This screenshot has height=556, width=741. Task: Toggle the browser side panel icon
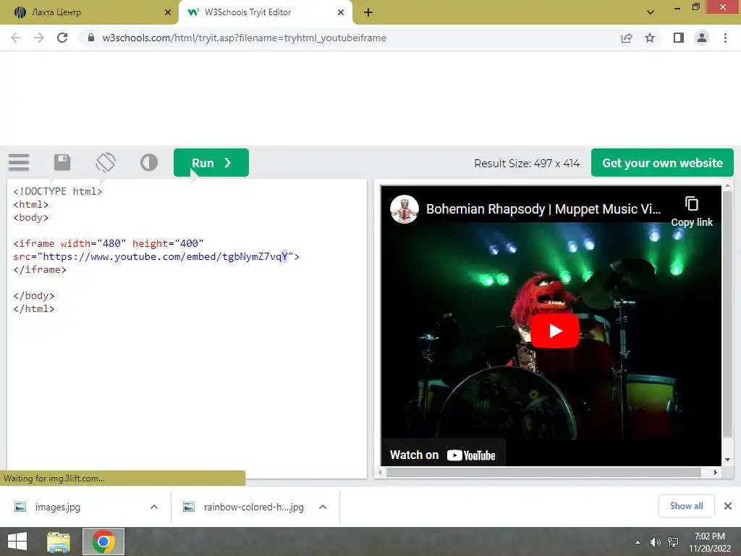pyautogui.click(x=678, y=38)
